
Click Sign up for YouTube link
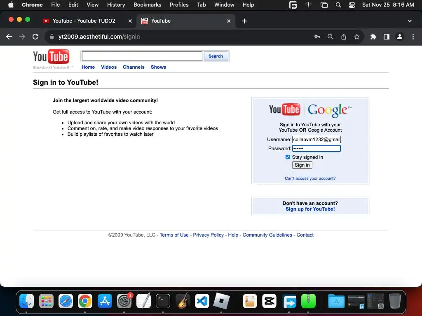pyautogui.click(x=310, y=209)
